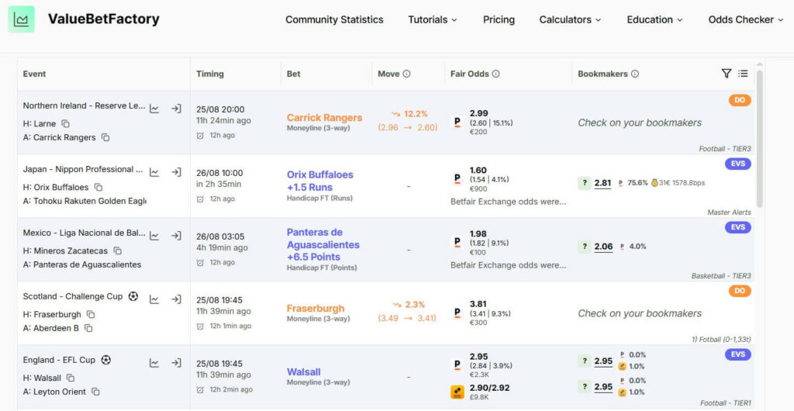Viewport: 794px width, 411px height.
Task: Copy the Walsall team name
Action: (71, 378)
